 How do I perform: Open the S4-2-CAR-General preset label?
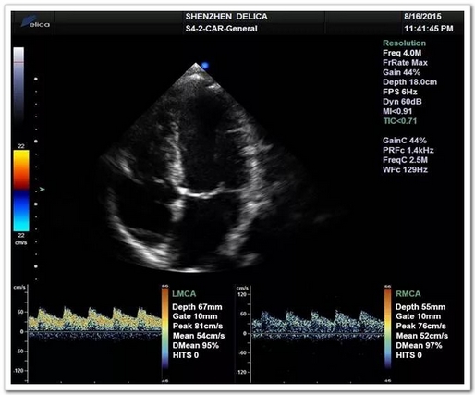pyautogui.click(x=221, y=29)
